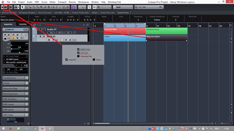Open the Project menu
The image size is (234, 131).
[x=21, y=2]
